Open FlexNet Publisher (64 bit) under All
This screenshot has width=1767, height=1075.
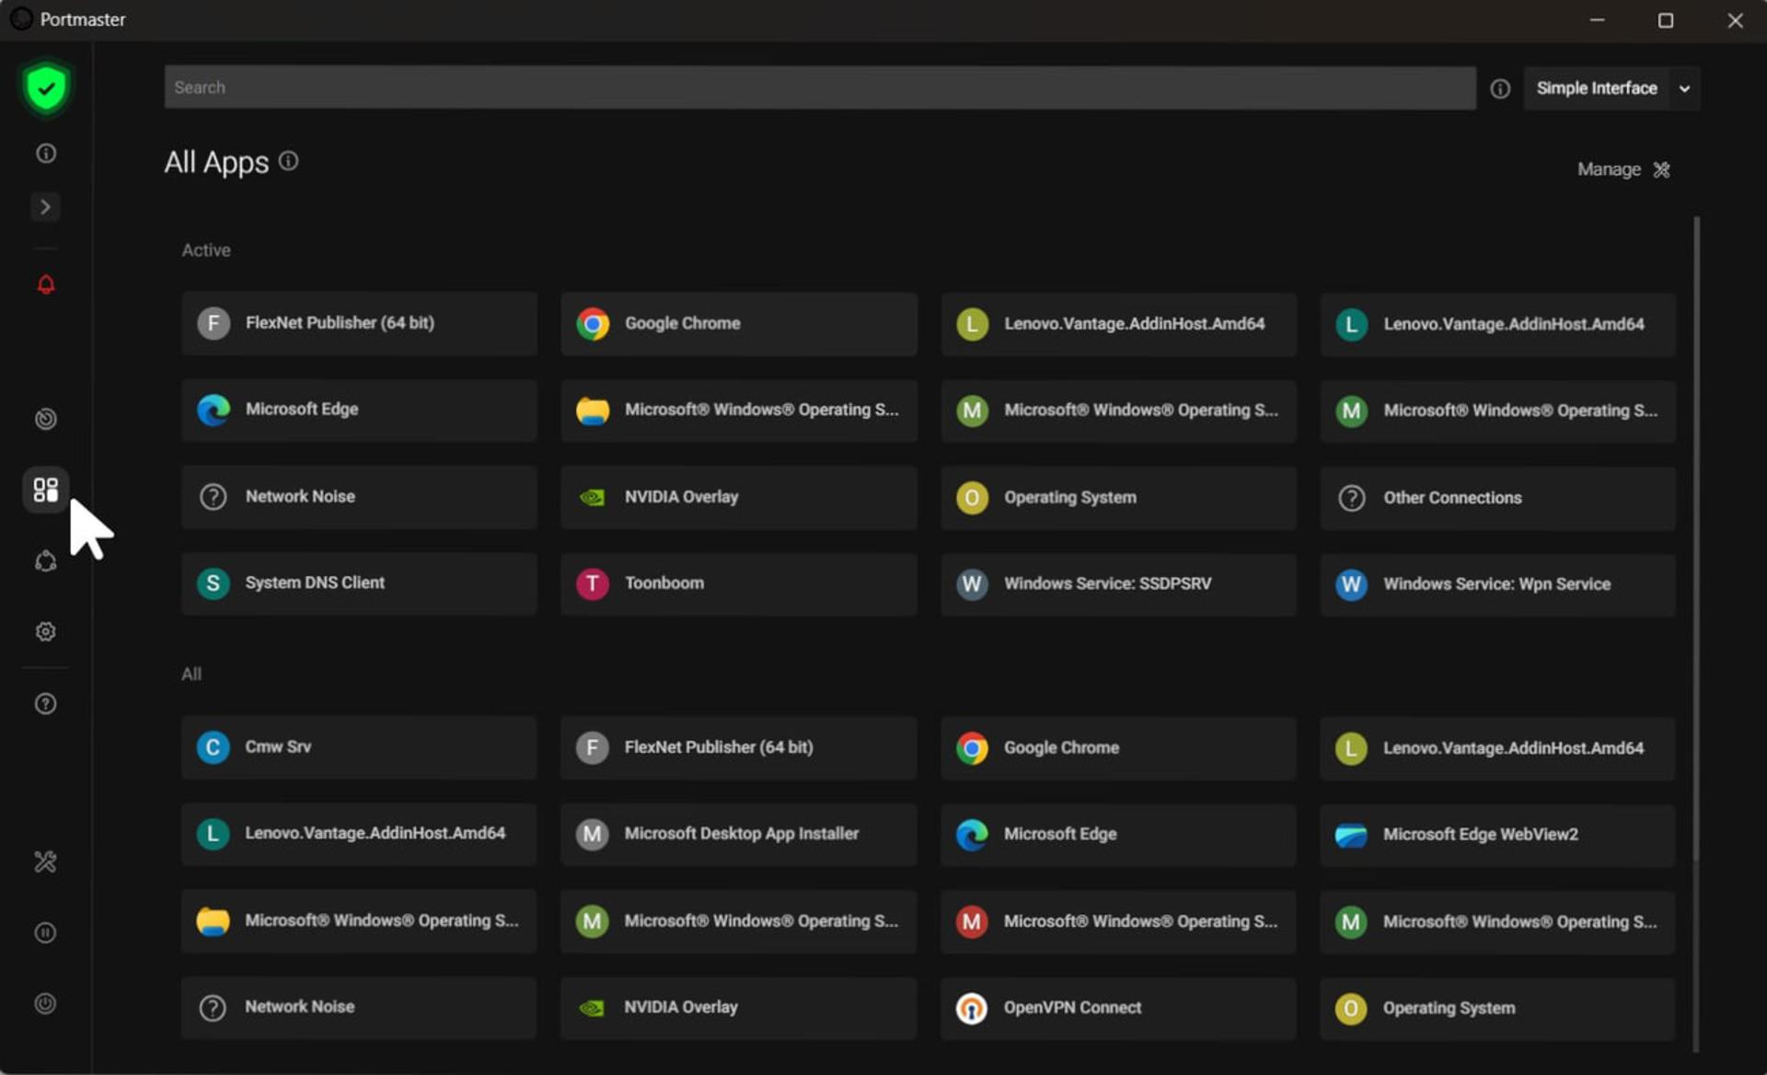tap(739, 748)
